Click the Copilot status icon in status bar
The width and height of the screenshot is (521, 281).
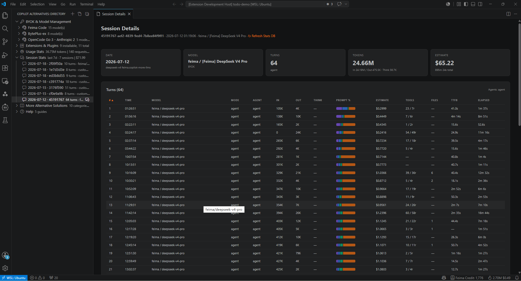444,278
